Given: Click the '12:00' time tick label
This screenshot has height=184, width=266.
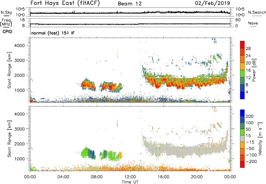Looking at the screenshot, I should tap(130, 177).
